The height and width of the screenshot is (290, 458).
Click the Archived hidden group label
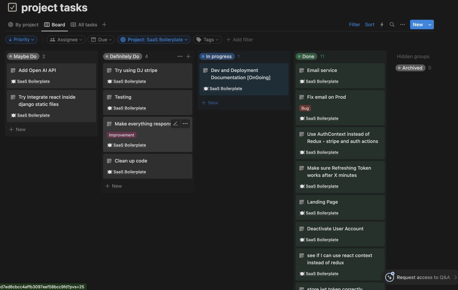click(x=410, y=68)
